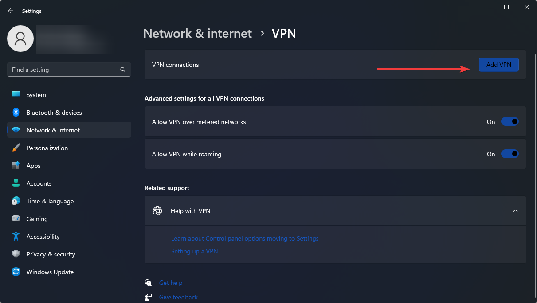Collapse the Help with VPN section
This screenshot has height=303, width=537.
(x=515, y=211)
